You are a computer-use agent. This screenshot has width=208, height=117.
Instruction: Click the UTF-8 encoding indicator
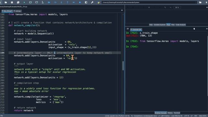pos(187,116)
